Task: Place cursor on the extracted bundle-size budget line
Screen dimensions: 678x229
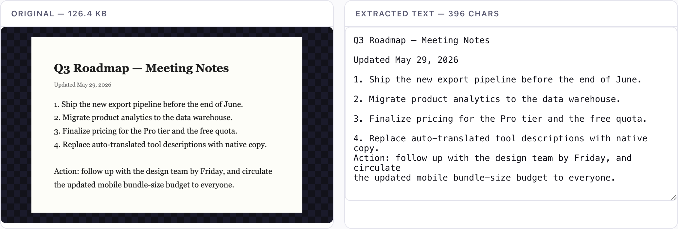Action: (484, 178)
